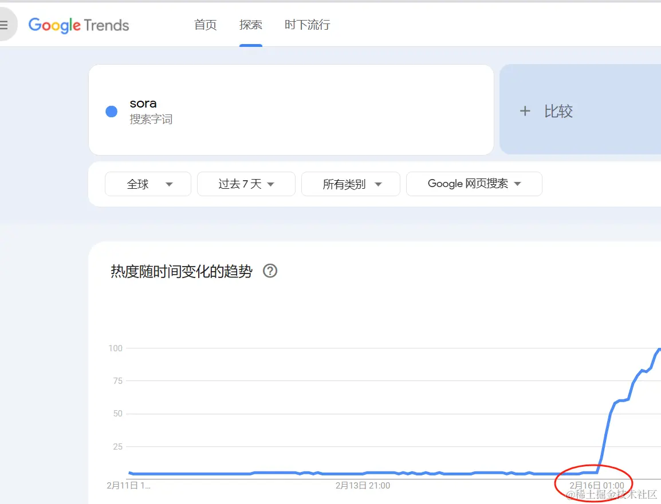Click the 热度随时间变化的趋势 heading
661x504 pixels.
[x=181, y=271]
